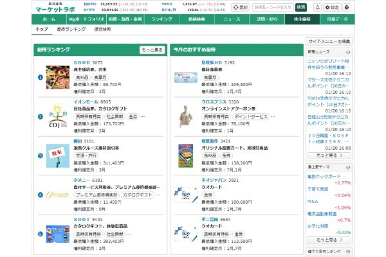Click the 社会貢献 tag under イオンモール

pos(115,116)
